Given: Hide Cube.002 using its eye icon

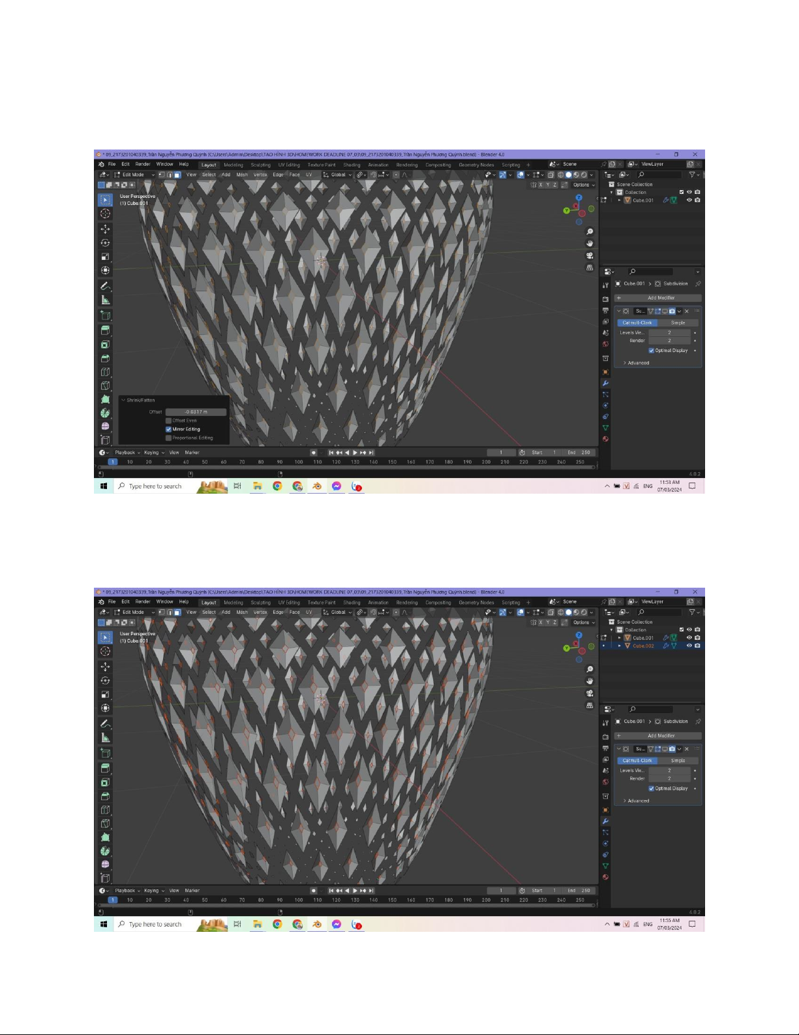Looking at the screenshot, I should tap(689, 646).
